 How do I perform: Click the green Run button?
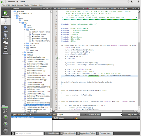pos(6,117)
